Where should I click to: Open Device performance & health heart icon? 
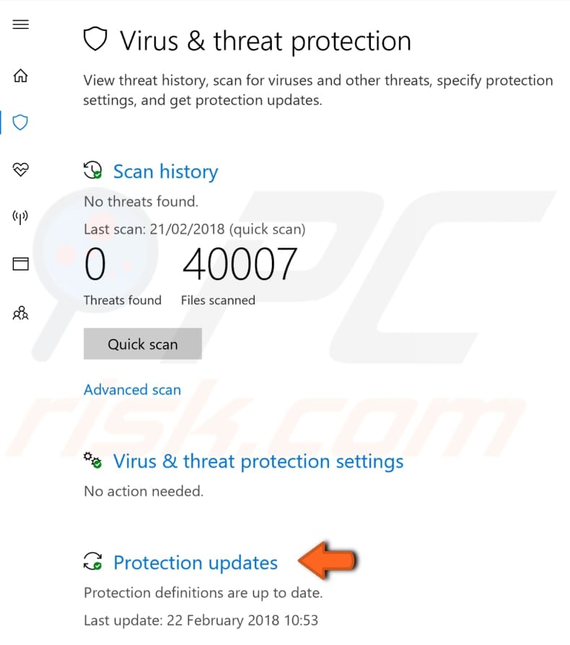pos(20,170)
